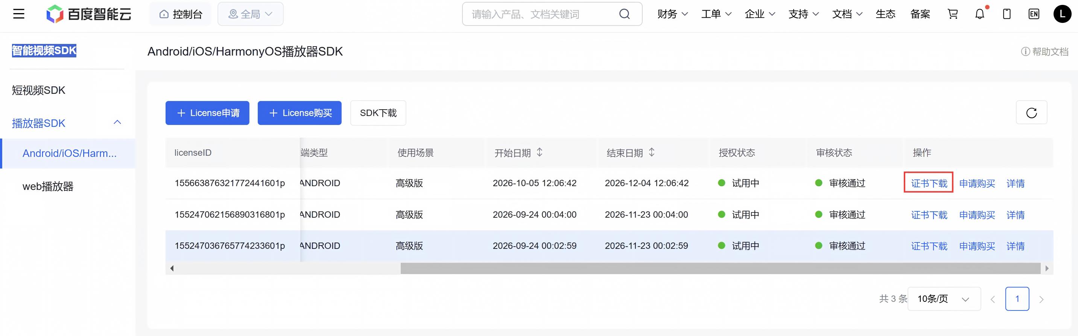
Task: Click right arrow of horizontal scrollbar
Action: tap(1047, 268)
